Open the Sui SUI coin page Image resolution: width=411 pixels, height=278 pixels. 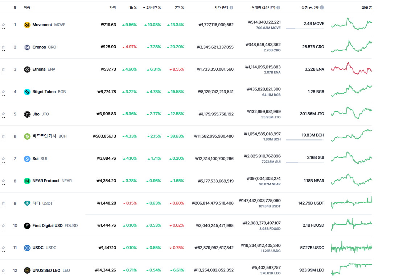[40, 159]
